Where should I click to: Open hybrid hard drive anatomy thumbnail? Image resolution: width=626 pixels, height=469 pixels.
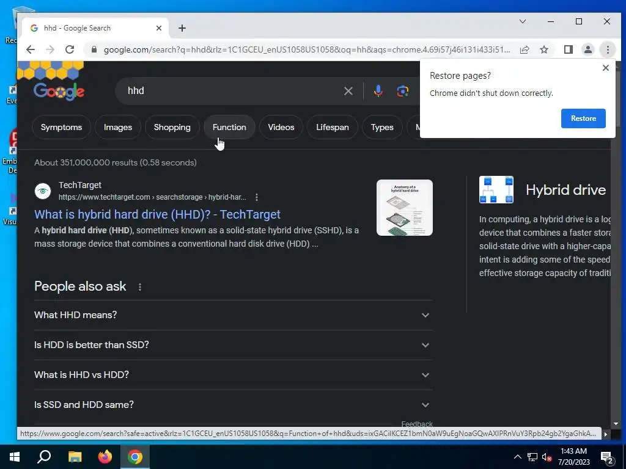pyautogui.click(x=405, y=208)
